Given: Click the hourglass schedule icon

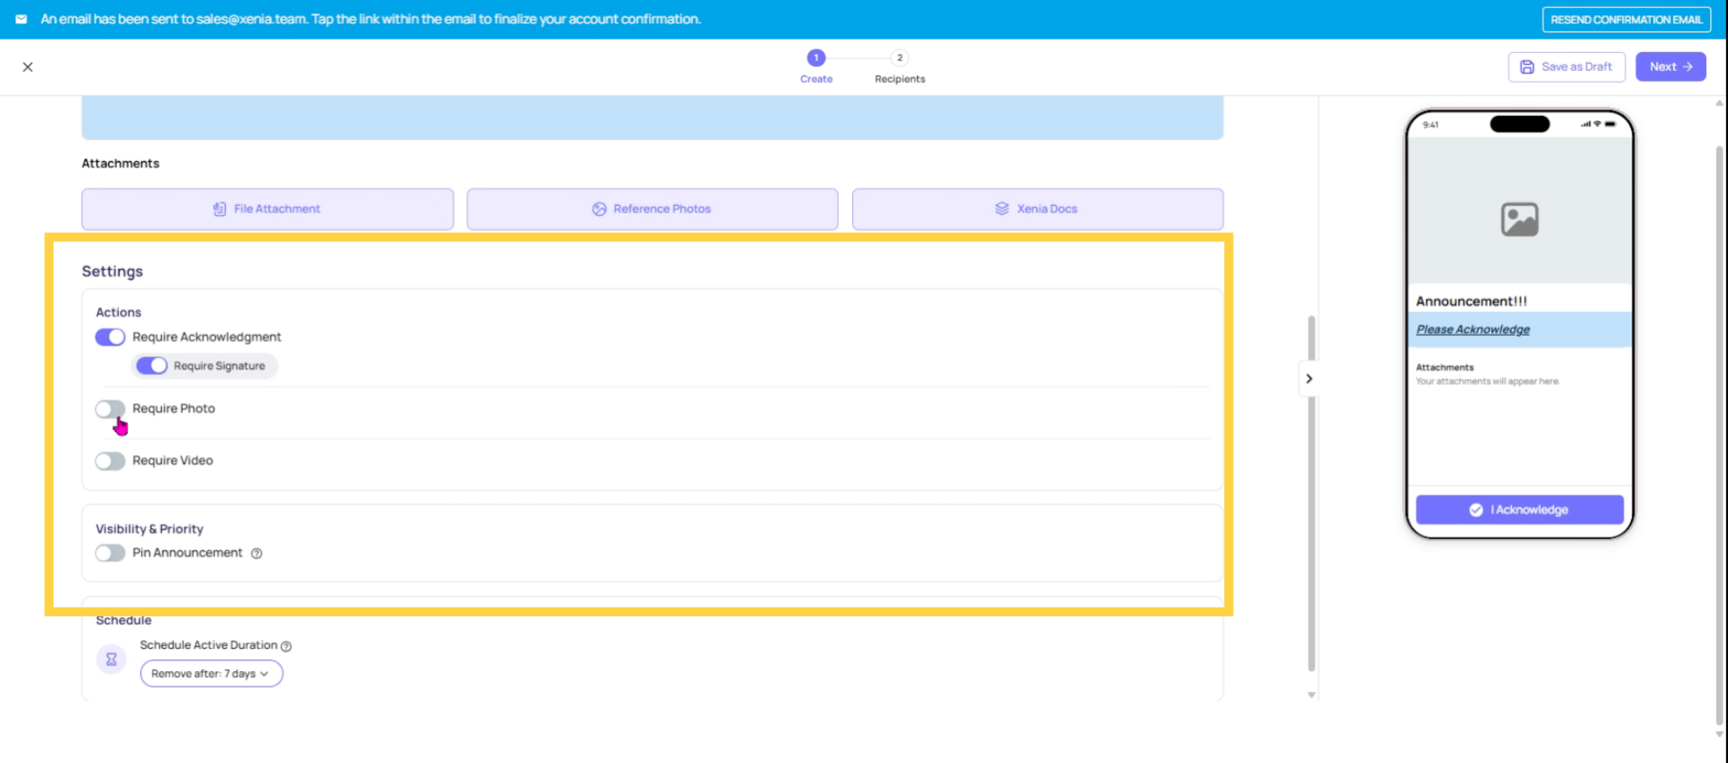Looking at the screenshot, I should (112, 660).
